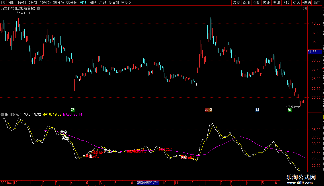Click the blue 财 marker on chart

(x=257, y=110)
